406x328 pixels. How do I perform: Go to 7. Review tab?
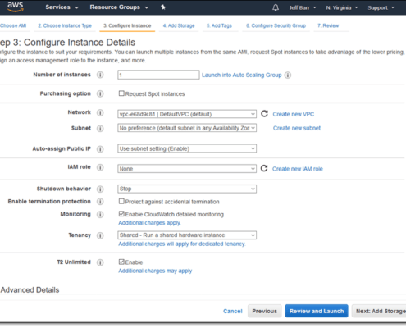pos(328,25)
